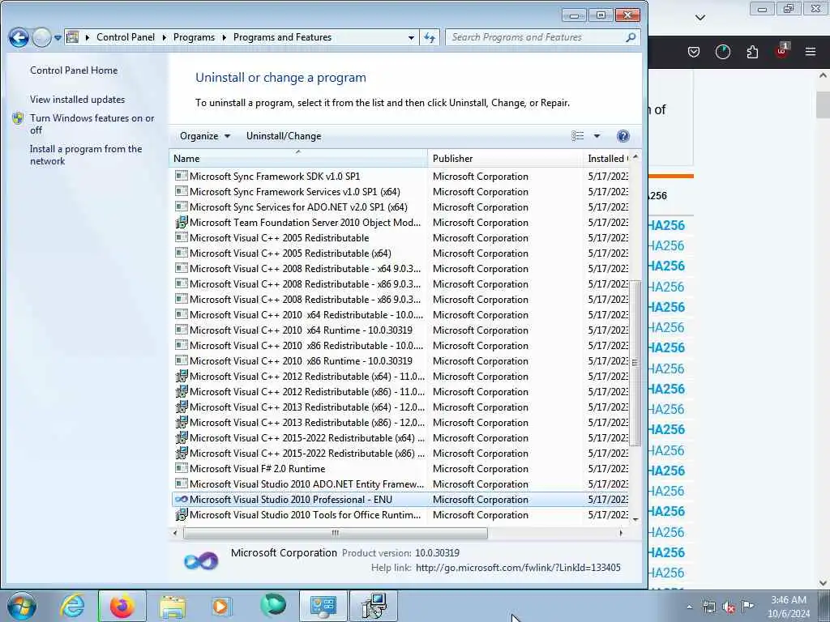Click icon of Visual C++ 2015-2022 Redistributable (x86)
830x622 pixels.
click(x=181, y=453)
